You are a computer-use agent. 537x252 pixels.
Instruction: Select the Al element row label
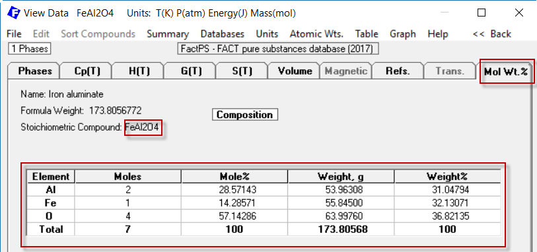(x=51, y=190)
